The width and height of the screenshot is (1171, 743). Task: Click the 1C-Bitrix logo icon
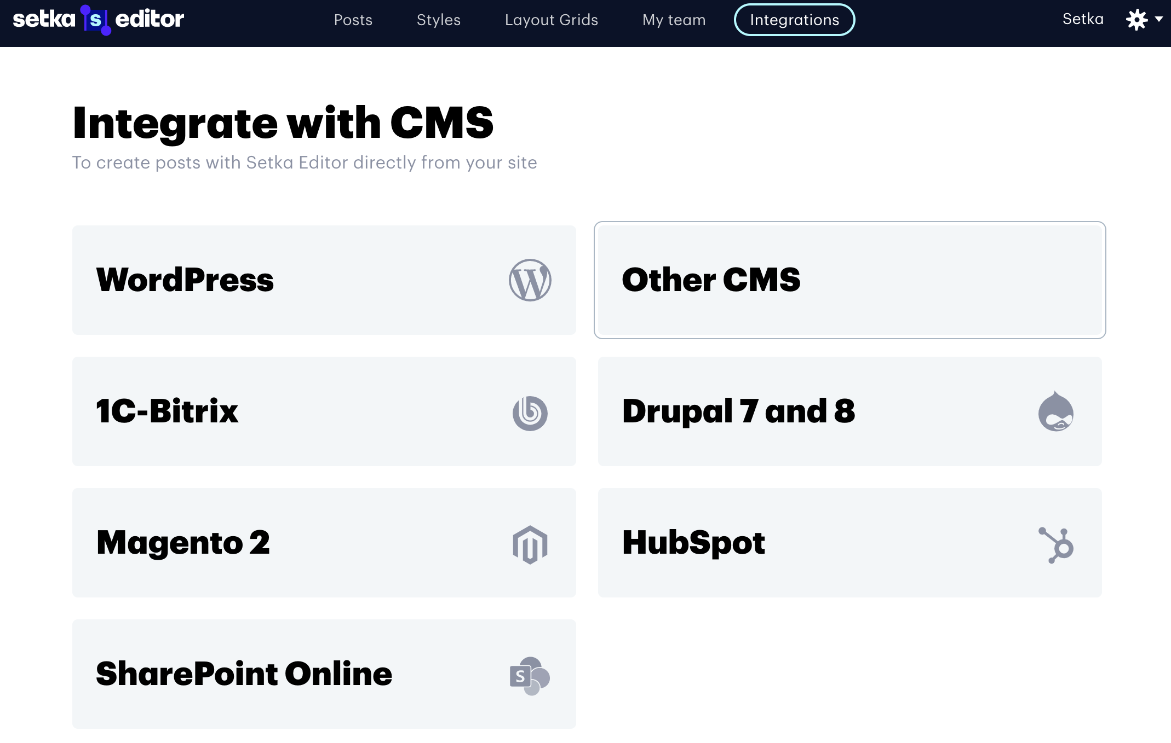point(530,413)
